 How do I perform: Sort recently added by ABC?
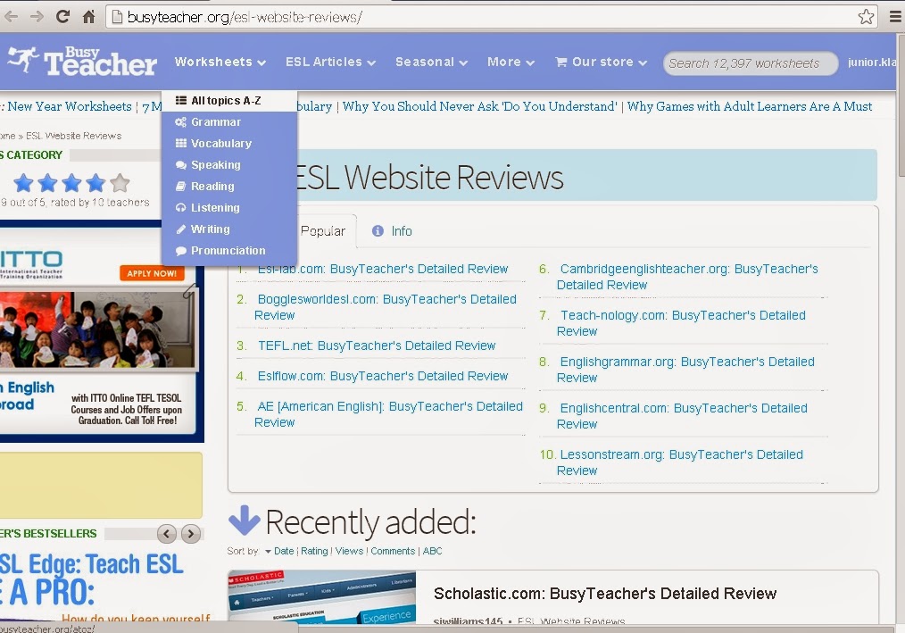tap(432, 551)
